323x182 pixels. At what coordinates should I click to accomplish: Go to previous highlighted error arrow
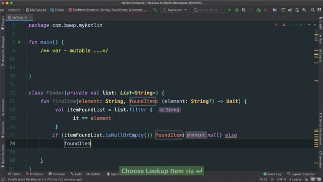309,25
